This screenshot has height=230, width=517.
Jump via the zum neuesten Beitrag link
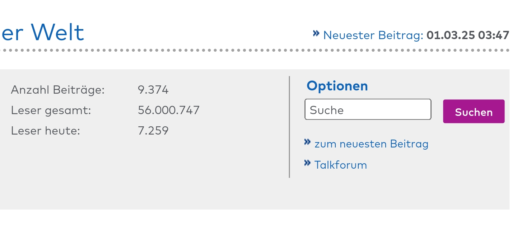pos(372,144)
